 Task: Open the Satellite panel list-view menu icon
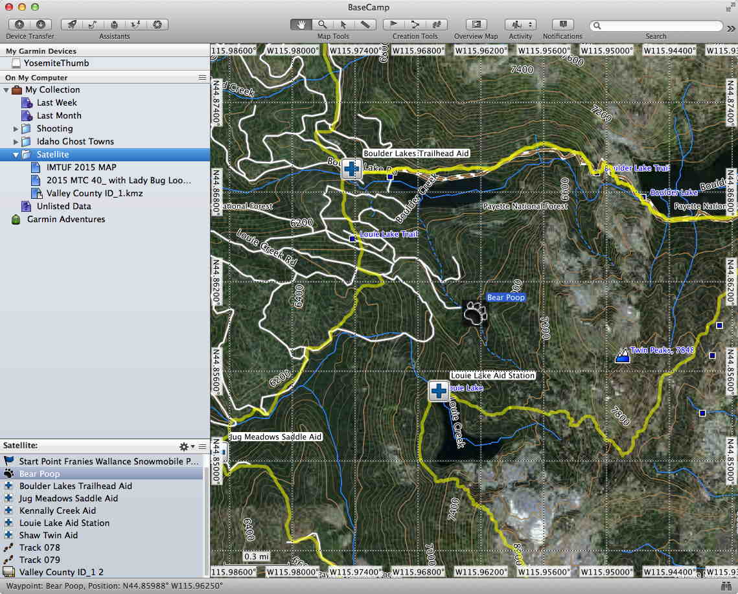202,446
